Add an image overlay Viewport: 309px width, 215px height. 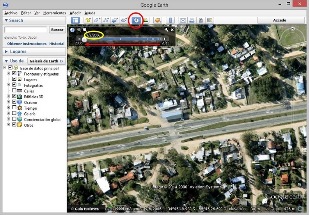115,20
